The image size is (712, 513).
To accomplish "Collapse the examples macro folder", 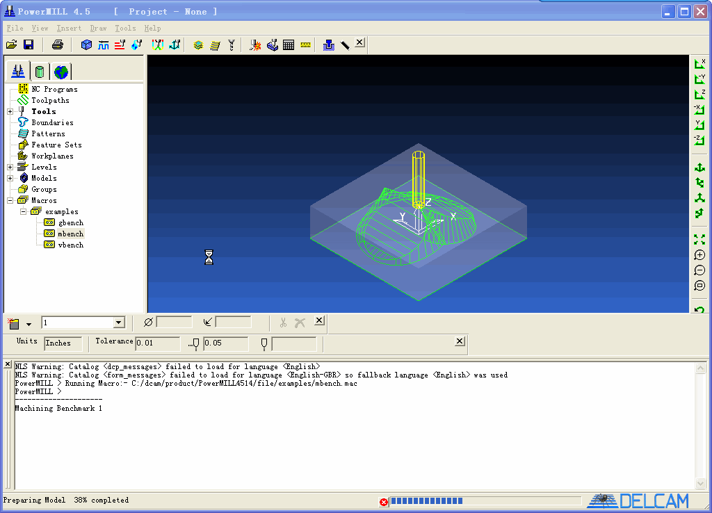I will pos(23,211).
